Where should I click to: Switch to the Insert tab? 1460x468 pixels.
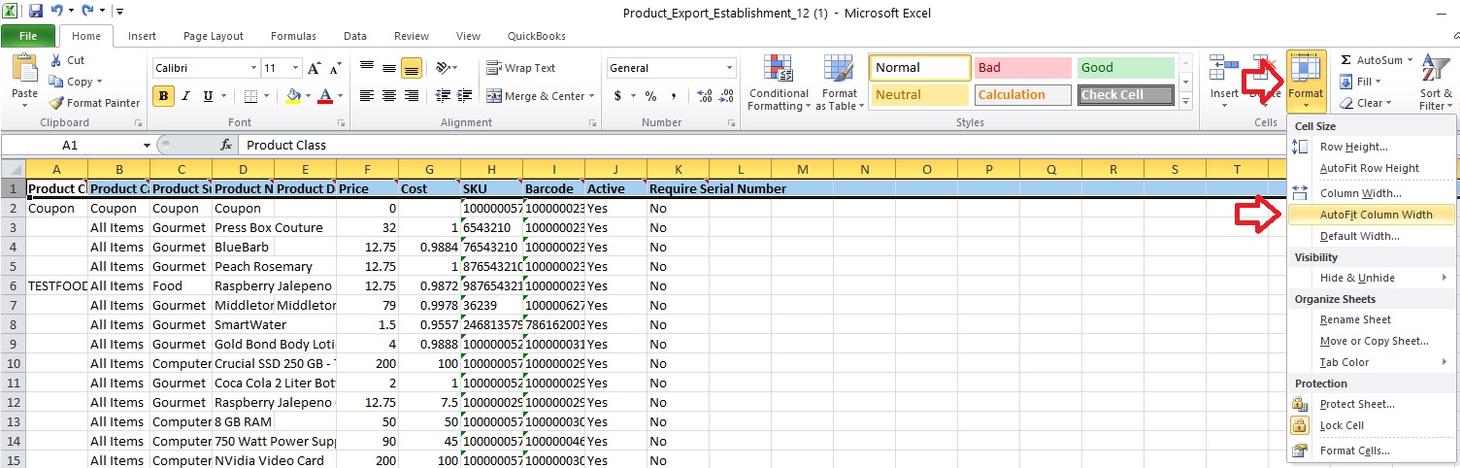click(142, 36)
